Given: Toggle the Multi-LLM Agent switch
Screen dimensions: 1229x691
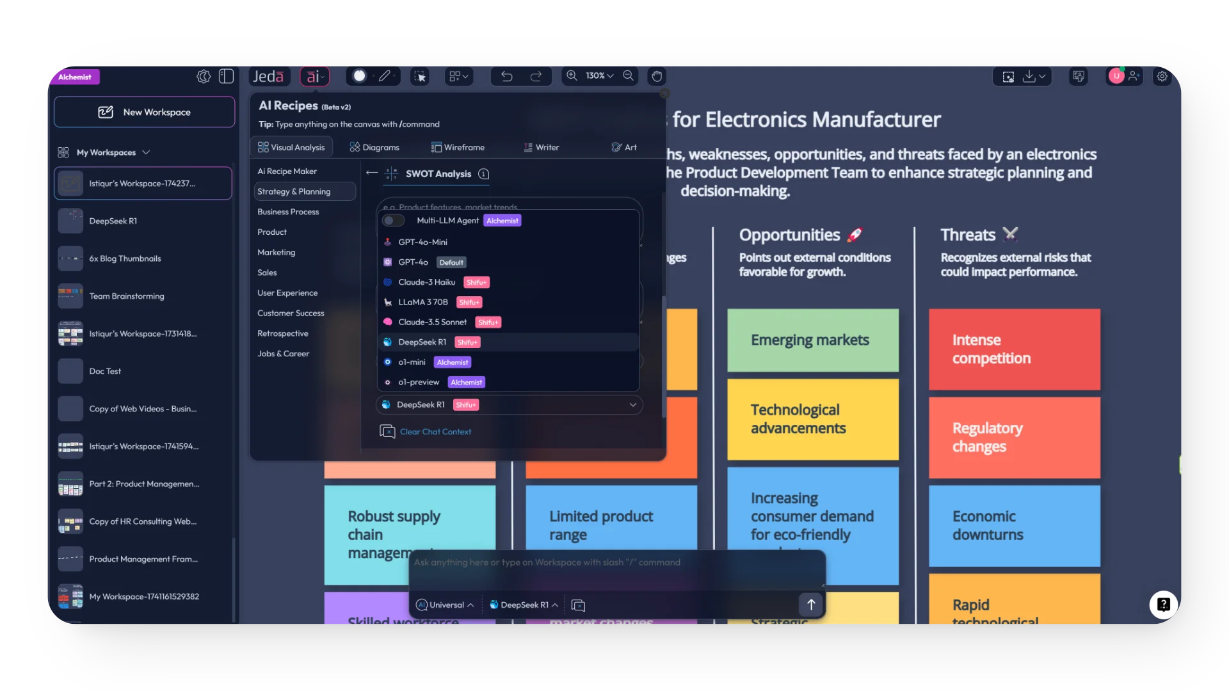Looking at the screenshot, I should [392, 221].
